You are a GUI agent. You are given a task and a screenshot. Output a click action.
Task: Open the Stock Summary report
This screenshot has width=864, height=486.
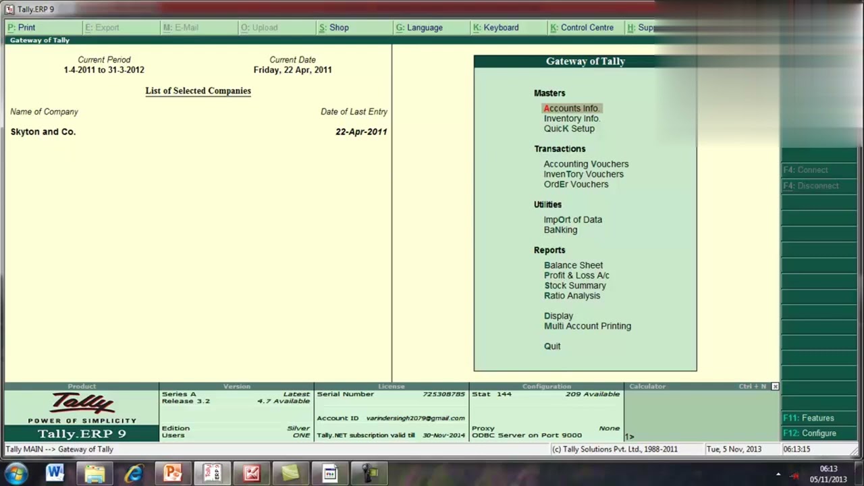575,286
